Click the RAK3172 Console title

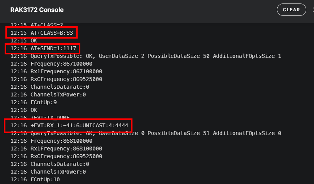tap(37, 10)
